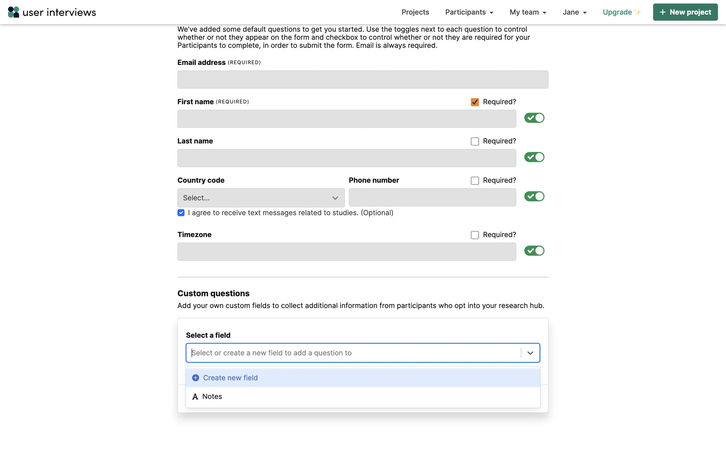Click the plus icon beside Create new field
The height and width of the screenshot is (453, 726).
pyautogui.click(x=195, y=378)
